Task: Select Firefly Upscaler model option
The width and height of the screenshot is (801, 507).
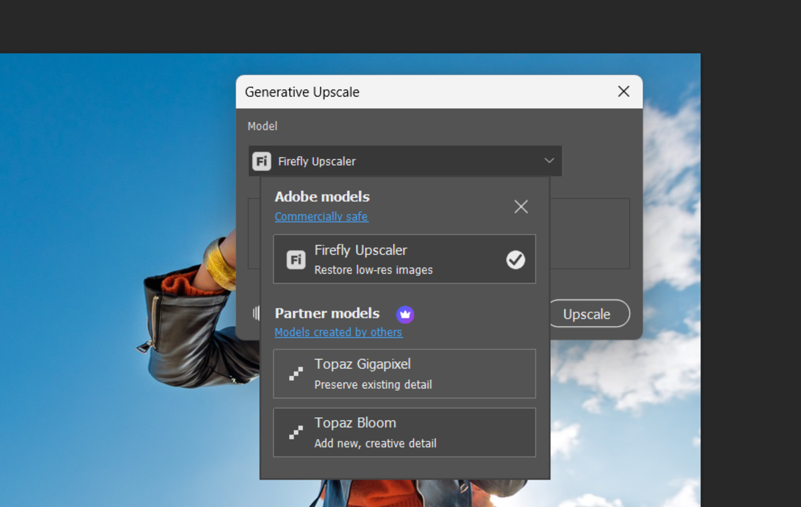Action: click(x=405, y=259)
